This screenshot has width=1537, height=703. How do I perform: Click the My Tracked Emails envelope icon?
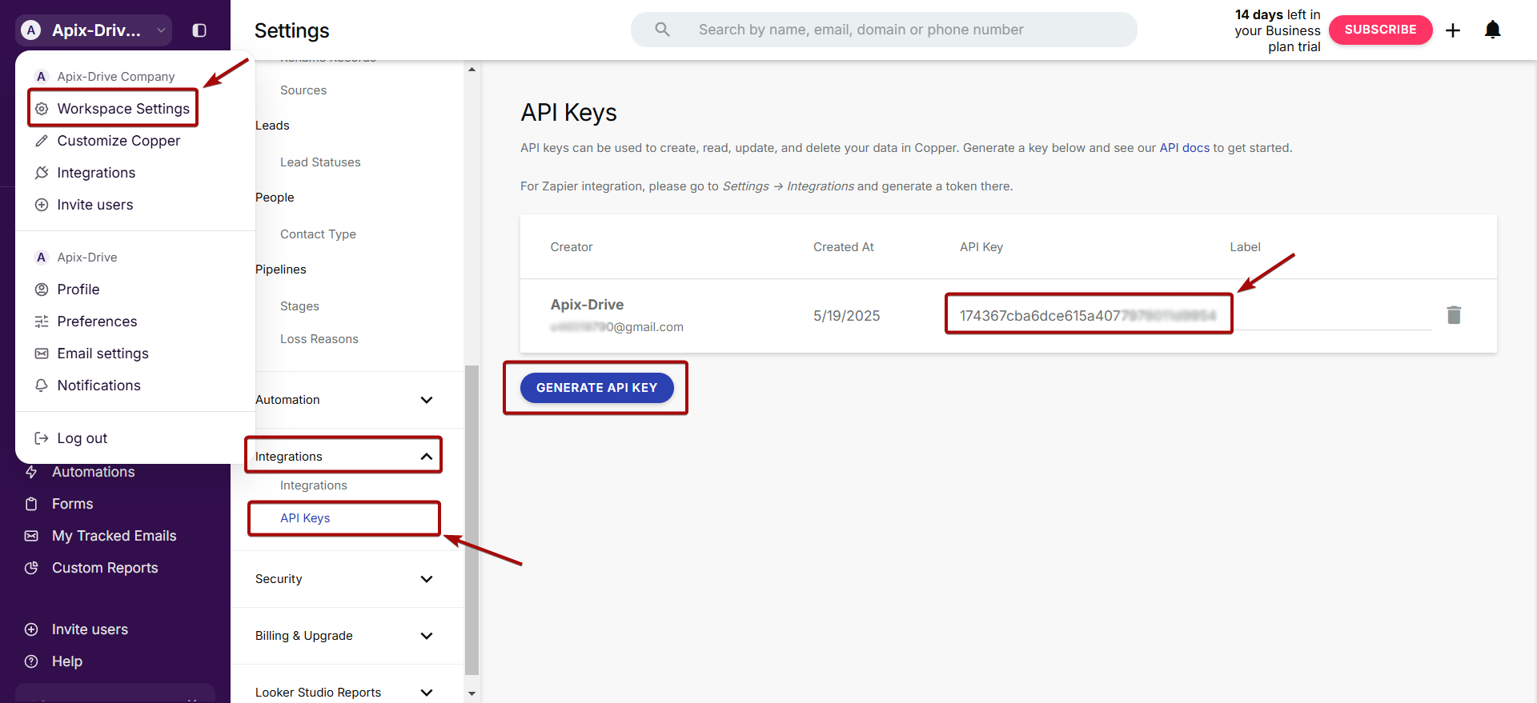[x=31, y=536]
